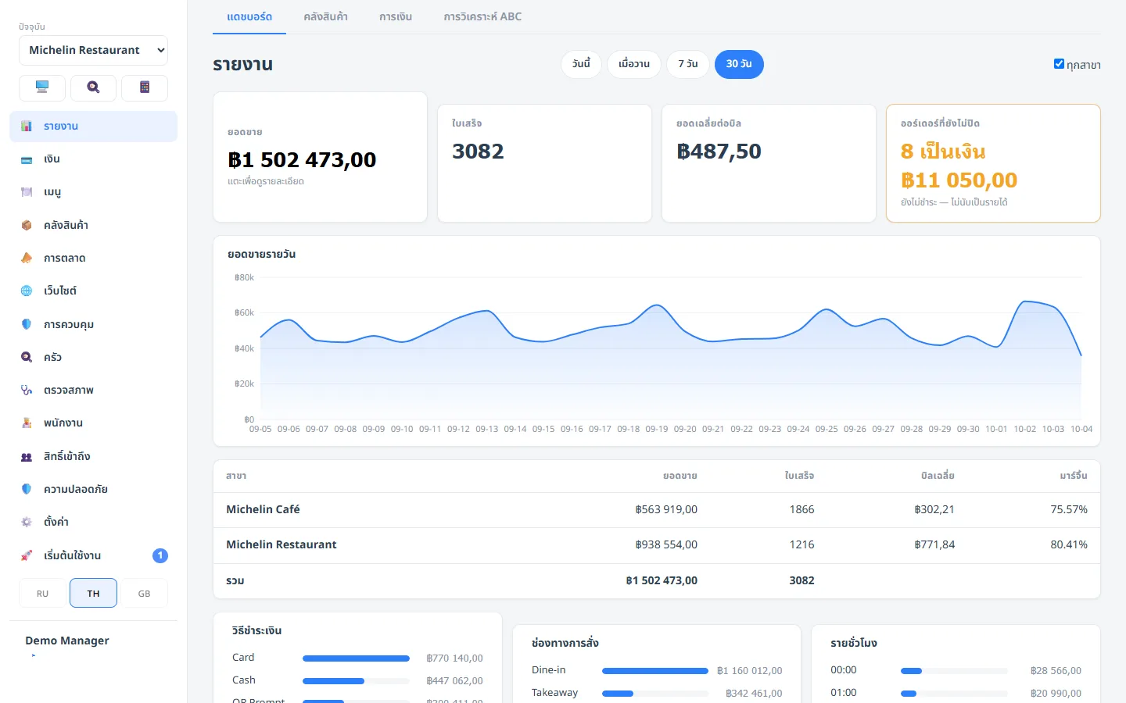Switch the language to GB

(145, 593)
